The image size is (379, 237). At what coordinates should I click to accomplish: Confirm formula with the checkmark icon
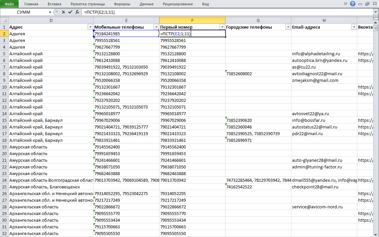(70, 12)
